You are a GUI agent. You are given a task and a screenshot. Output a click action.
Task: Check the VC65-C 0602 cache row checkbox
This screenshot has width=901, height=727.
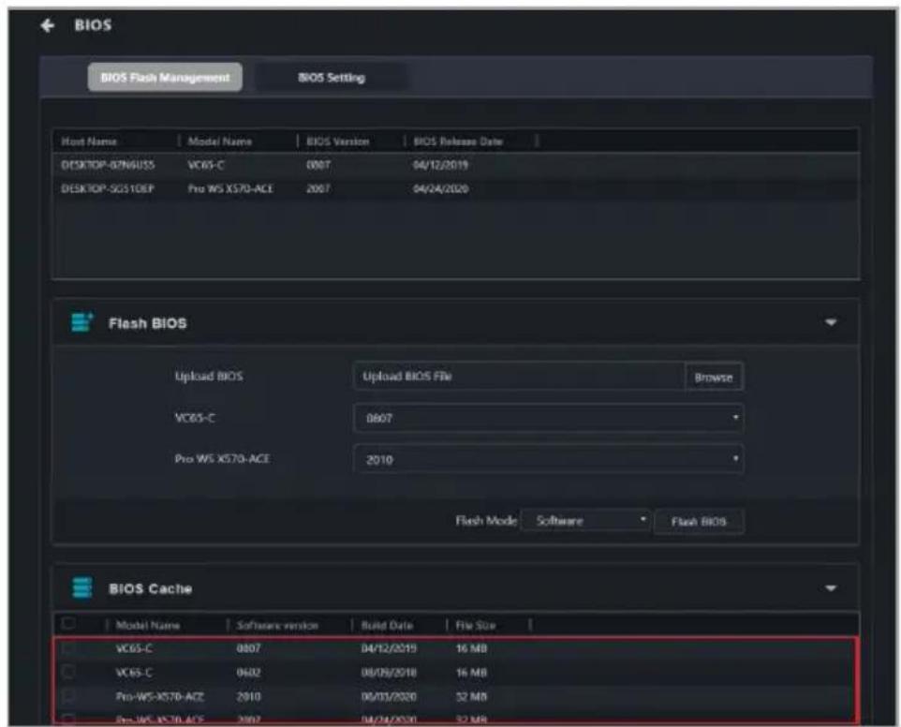pos(67,672)
